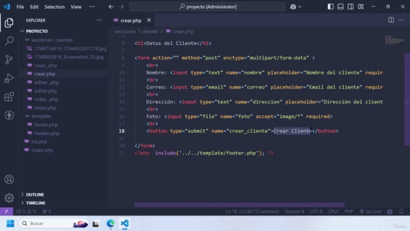Image resolution: width=410 pixels, height=231 pixels.
Task: Click the crear.php breadcrumb
Action: coord(183,31)
